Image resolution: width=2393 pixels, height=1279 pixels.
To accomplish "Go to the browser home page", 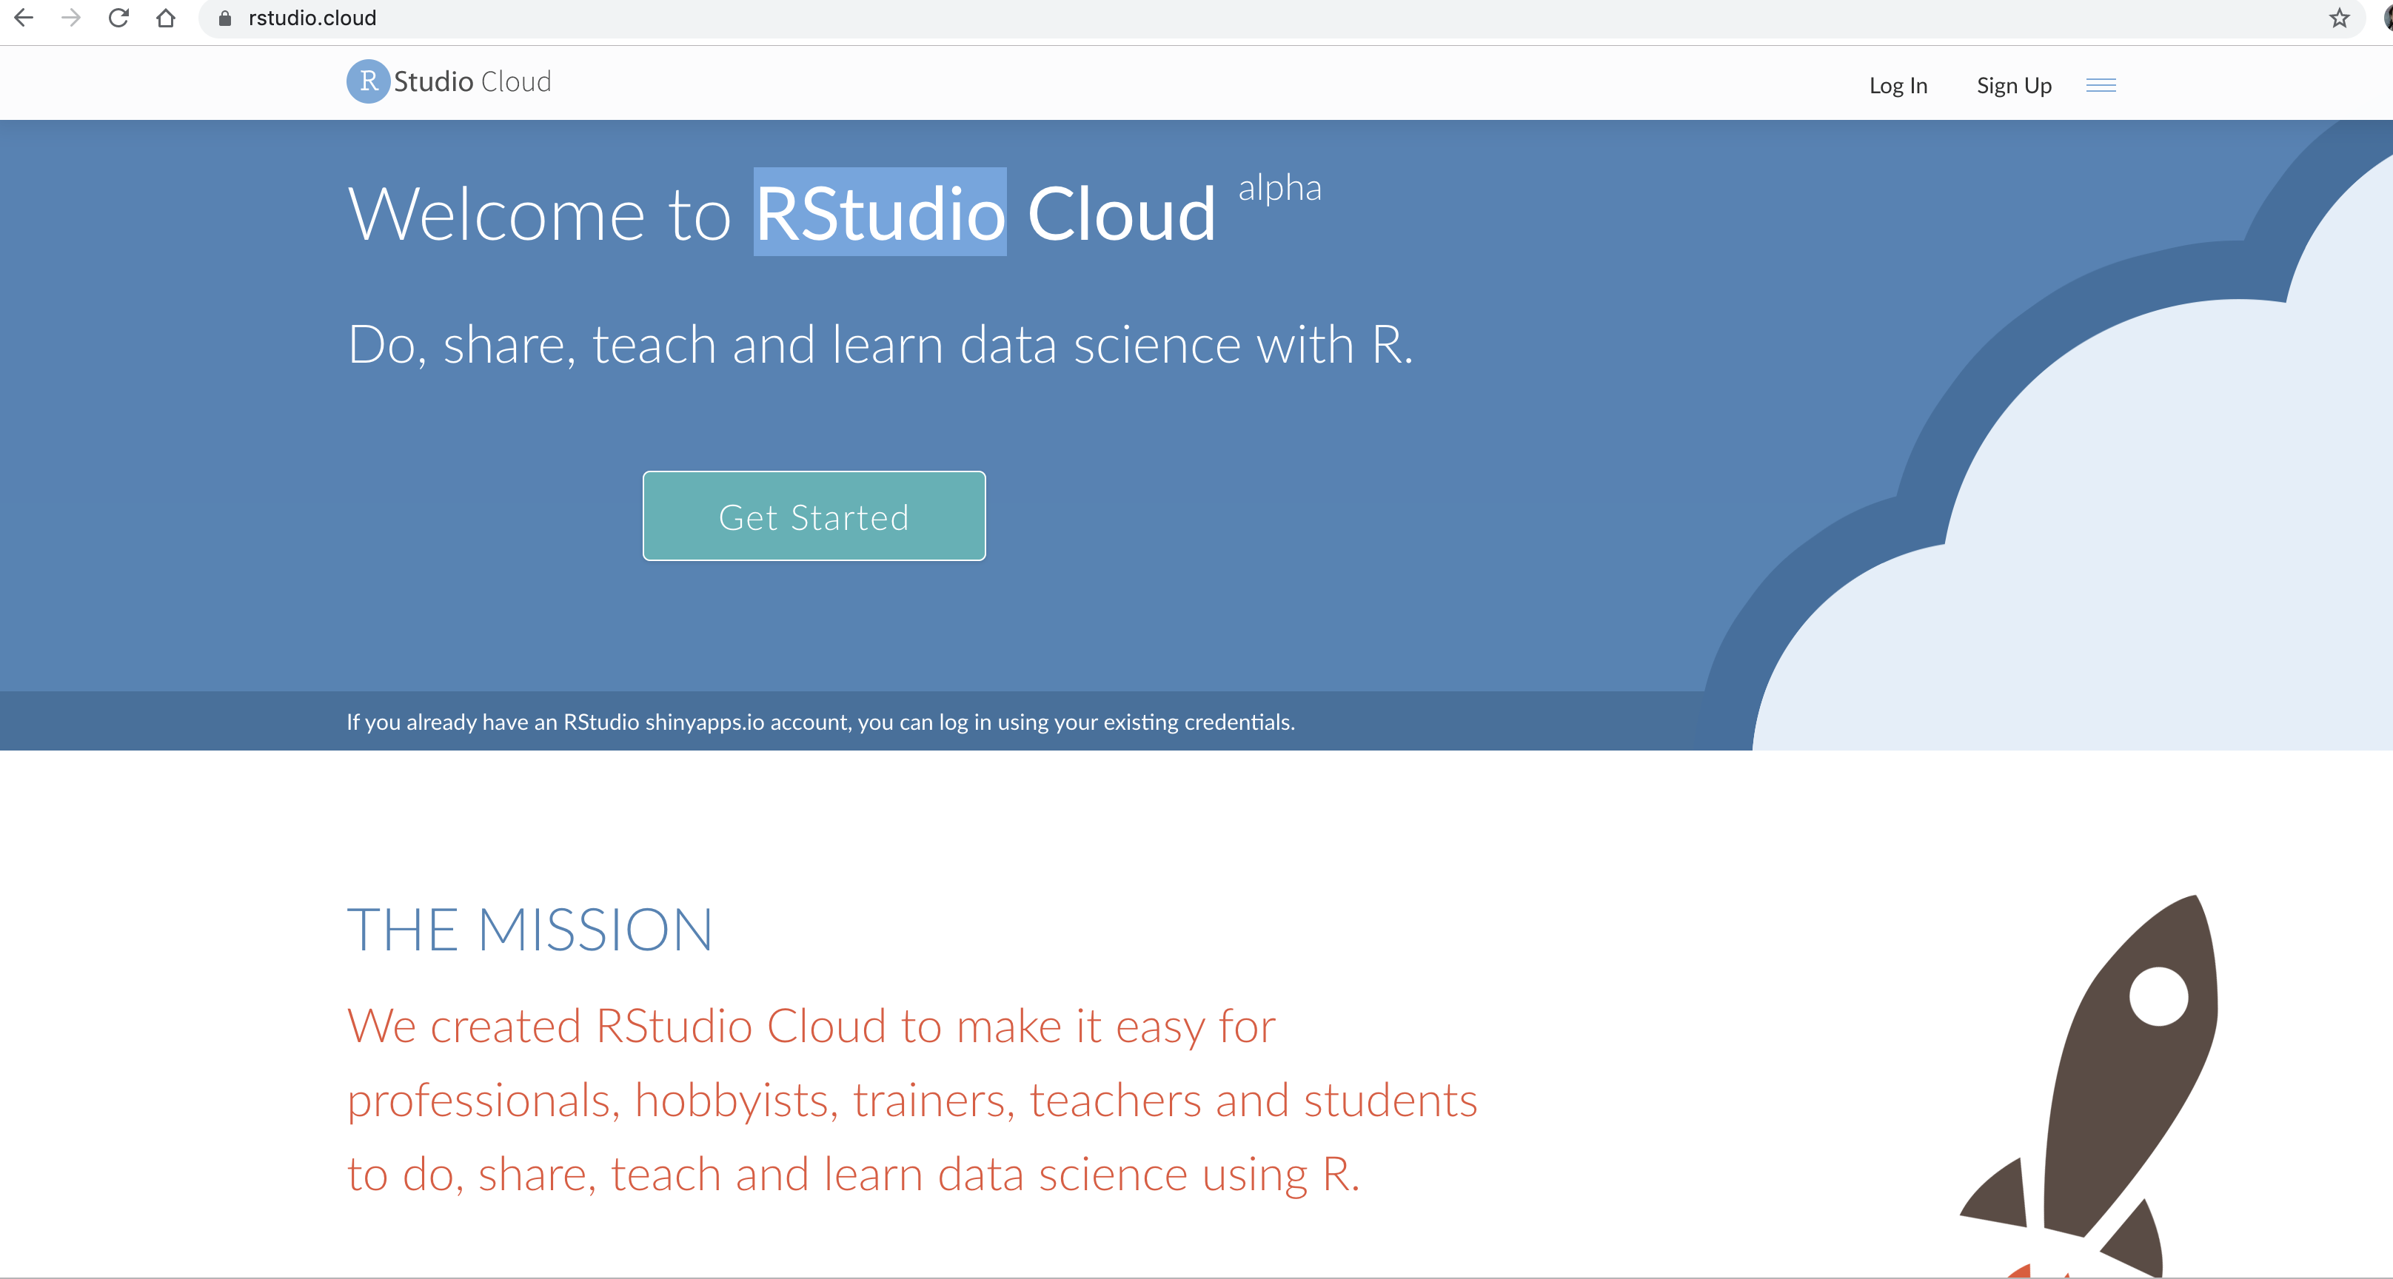I will pyautogui.click(x=167, y=18).
